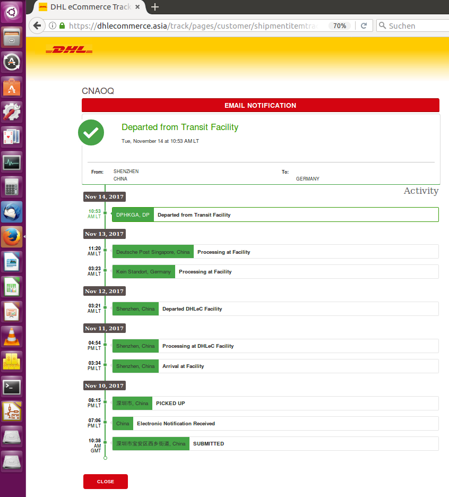Click the Nov 10, 2017 date marker
Image resolution: width=449 pixels, height=497 pixels.
(104, 385)
